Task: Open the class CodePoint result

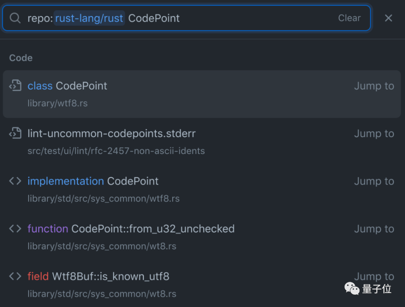Action: 67,86
